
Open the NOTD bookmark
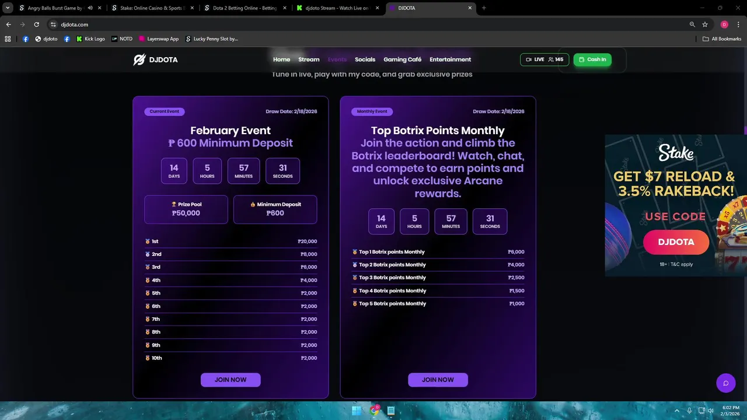[122, 39]
